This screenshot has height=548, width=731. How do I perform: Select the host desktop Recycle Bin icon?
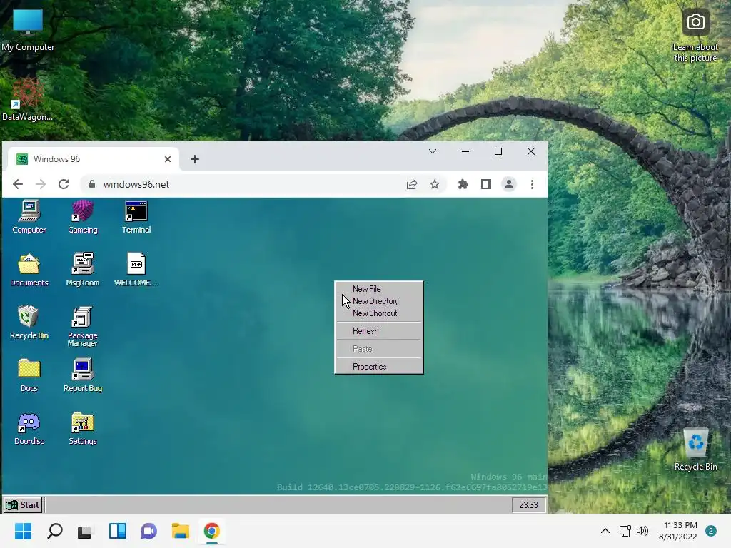[x=695, y=449]
